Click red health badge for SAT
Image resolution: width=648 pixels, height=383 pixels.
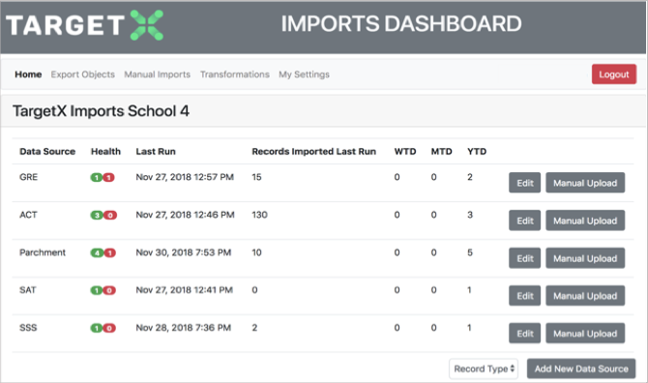click(x=109, y=290)
